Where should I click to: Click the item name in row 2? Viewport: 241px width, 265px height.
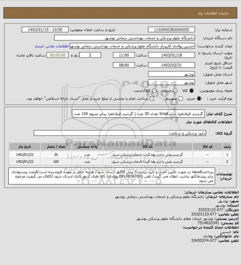click(x=147, y=161)
